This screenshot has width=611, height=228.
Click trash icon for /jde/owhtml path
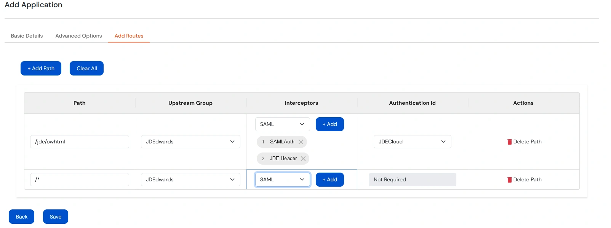[509, 142]
